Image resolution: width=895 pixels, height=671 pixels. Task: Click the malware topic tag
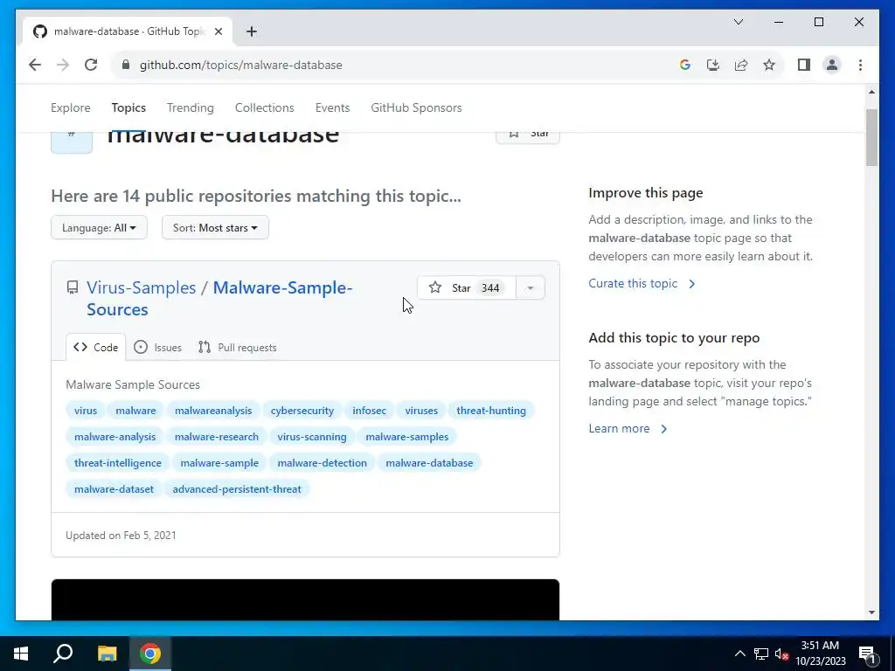[x=135, y=411]
